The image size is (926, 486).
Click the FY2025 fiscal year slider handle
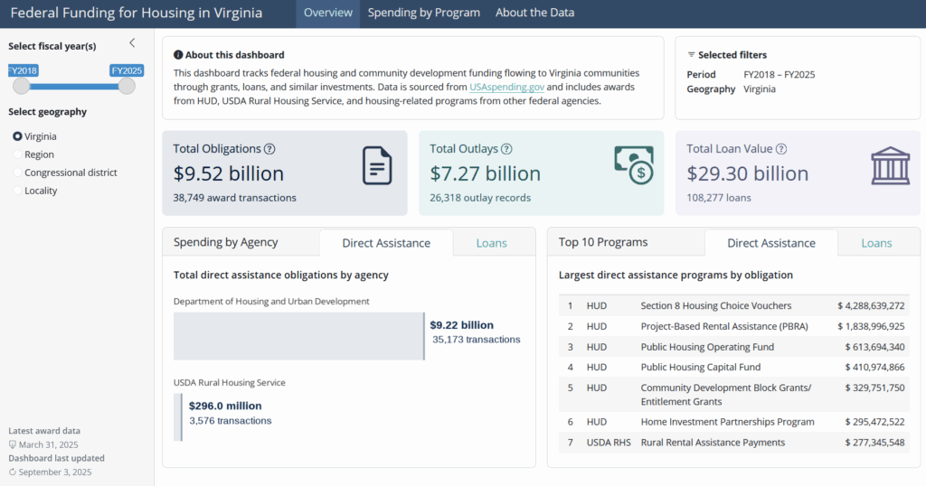(x=127, y=86)
